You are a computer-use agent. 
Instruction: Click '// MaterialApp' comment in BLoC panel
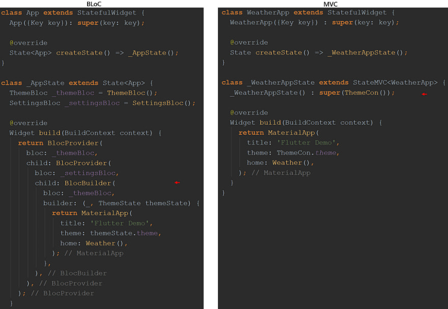(x=94, y=254)
